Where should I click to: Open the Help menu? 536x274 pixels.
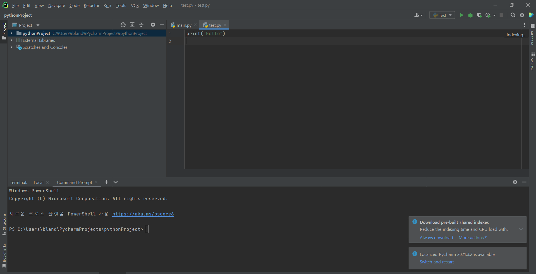[x=167, y=5]
